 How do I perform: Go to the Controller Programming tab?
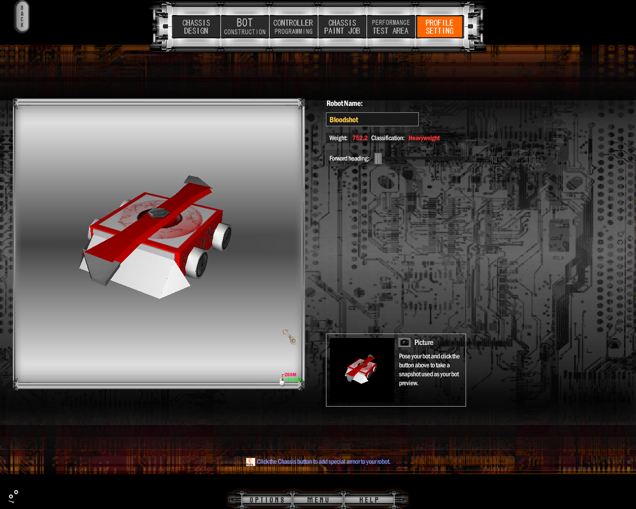[293, 27]
